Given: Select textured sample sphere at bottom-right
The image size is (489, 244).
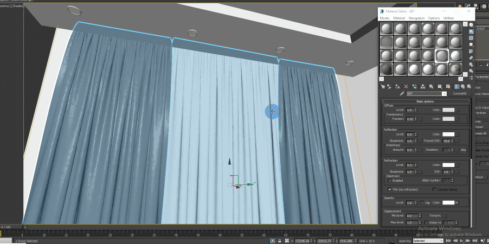Looking at the screenshot, I should click(455, 69).
